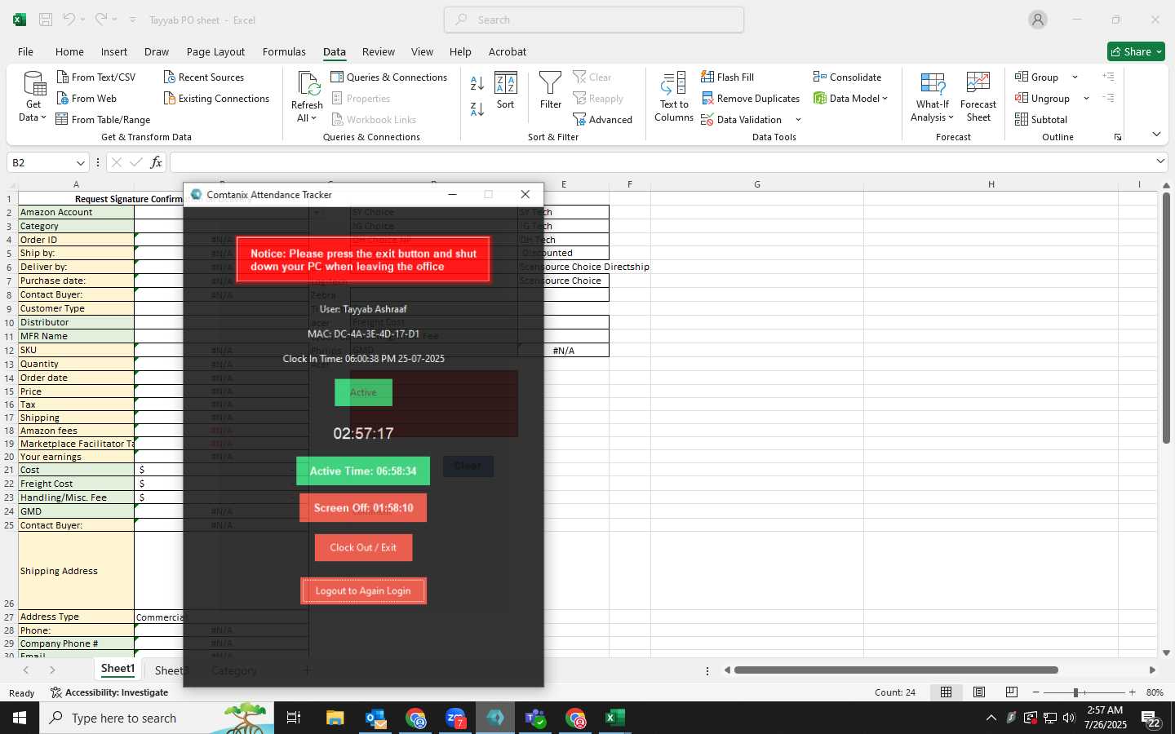Create a Forecast Sheet
Screen dimensions: 1175x734
[x=978, y=97]
